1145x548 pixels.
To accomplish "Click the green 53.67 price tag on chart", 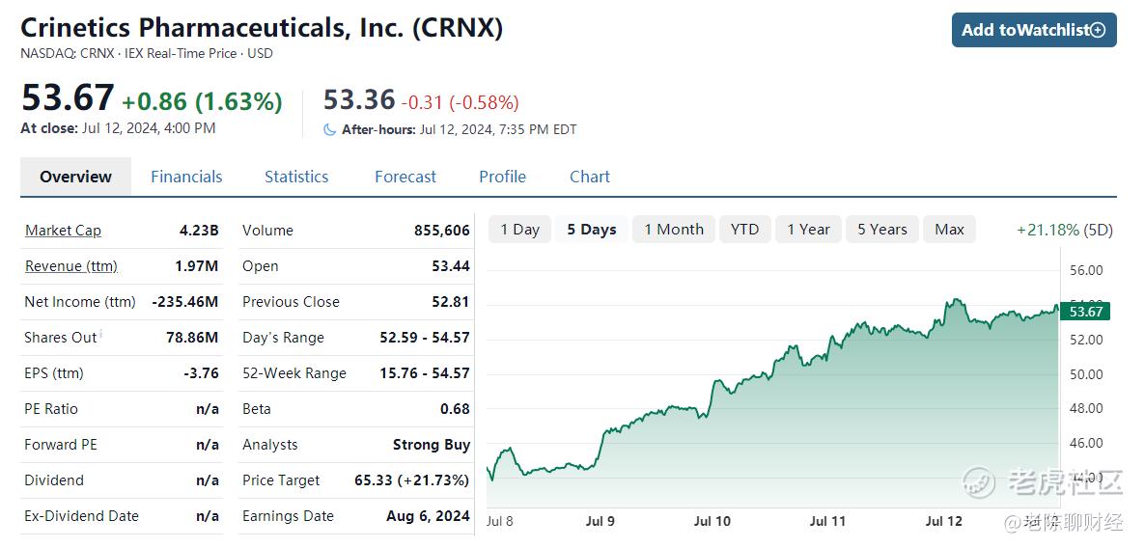I will click(x=1084, y=312).
